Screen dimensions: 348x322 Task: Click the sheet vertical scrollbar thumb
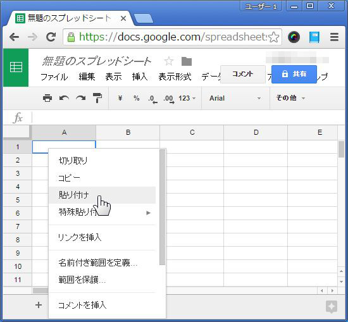(341, 149)
